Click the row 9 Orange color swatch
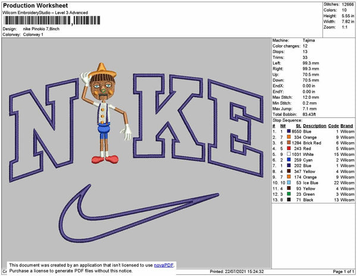Image resolution: width=357 pixels, height=276 pixels. point(289,177)
